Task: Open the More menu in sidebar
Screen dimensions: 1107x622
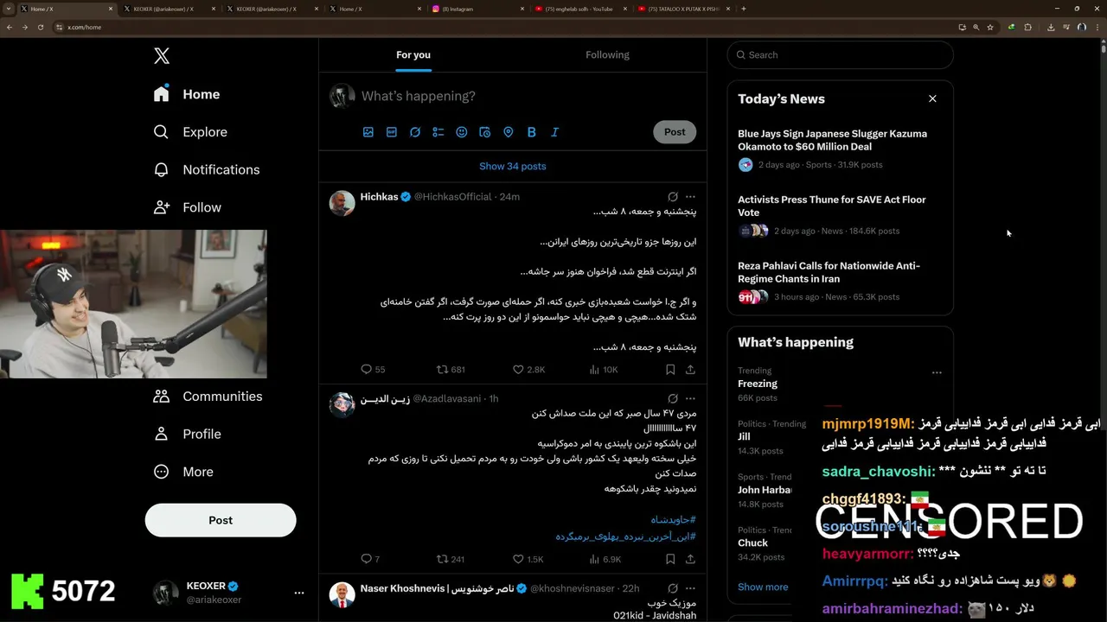Action: [x=183, y=472]
